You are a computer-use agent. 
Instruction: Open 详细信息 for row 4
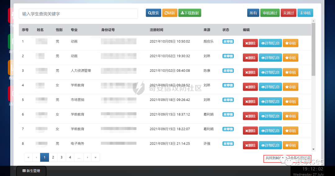pyautogui.click(x=270, y=87)
